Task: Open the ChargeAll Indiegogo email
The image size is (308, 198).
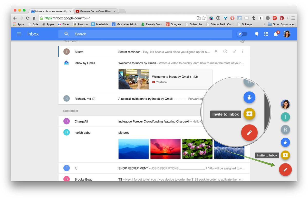Action: pyautogui.click(x=154, y=121)
